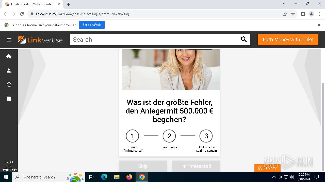Viewport: 325px width, 182px height.
Task: Click the taskbar clock showing 10:20 PM
Action: coord(303,177)
